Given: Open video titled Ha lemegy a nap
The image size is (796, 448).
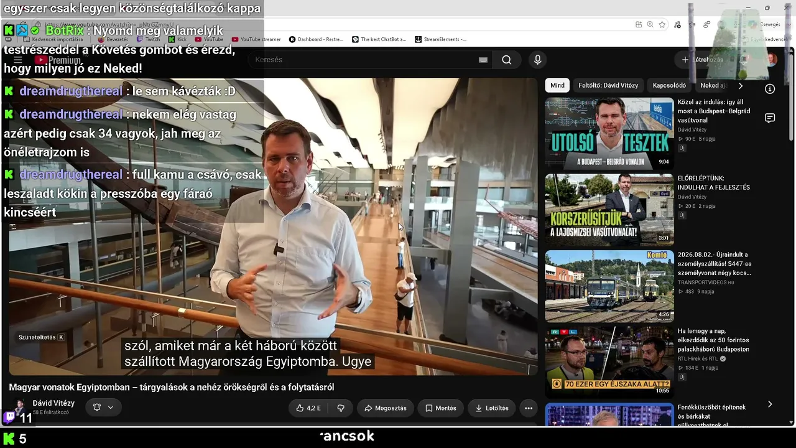Looking at the screenshot, I should [713, 340].
